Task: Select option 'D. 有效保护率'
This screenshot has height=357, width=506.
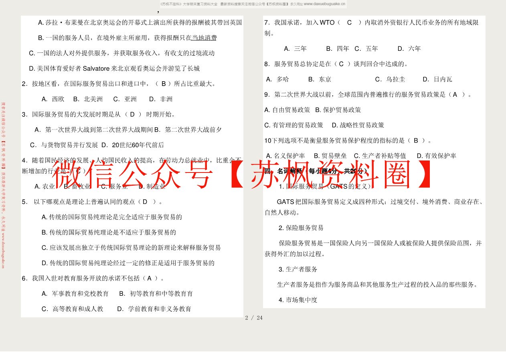Action: [x=437, y=156]
